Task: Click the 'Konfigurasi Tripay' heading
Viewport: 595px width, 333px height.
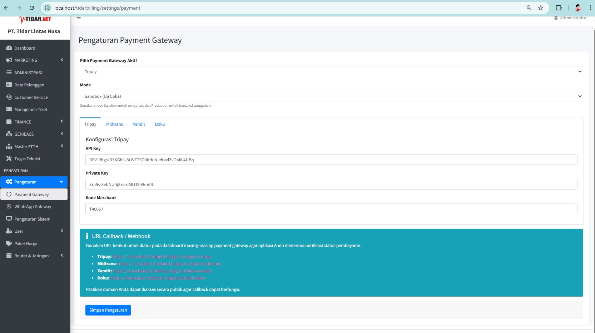Action: tap(107, 140)
